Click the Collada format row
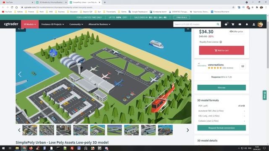269x151 pixels. (222, 121)
